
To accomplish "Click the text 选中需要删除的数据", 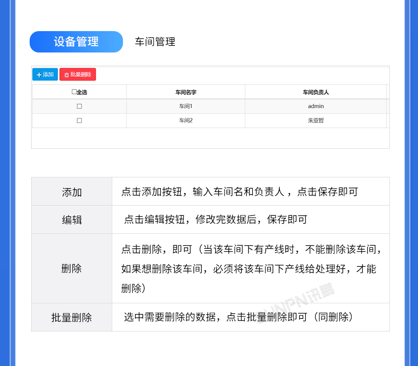I will tap(170, 317).
